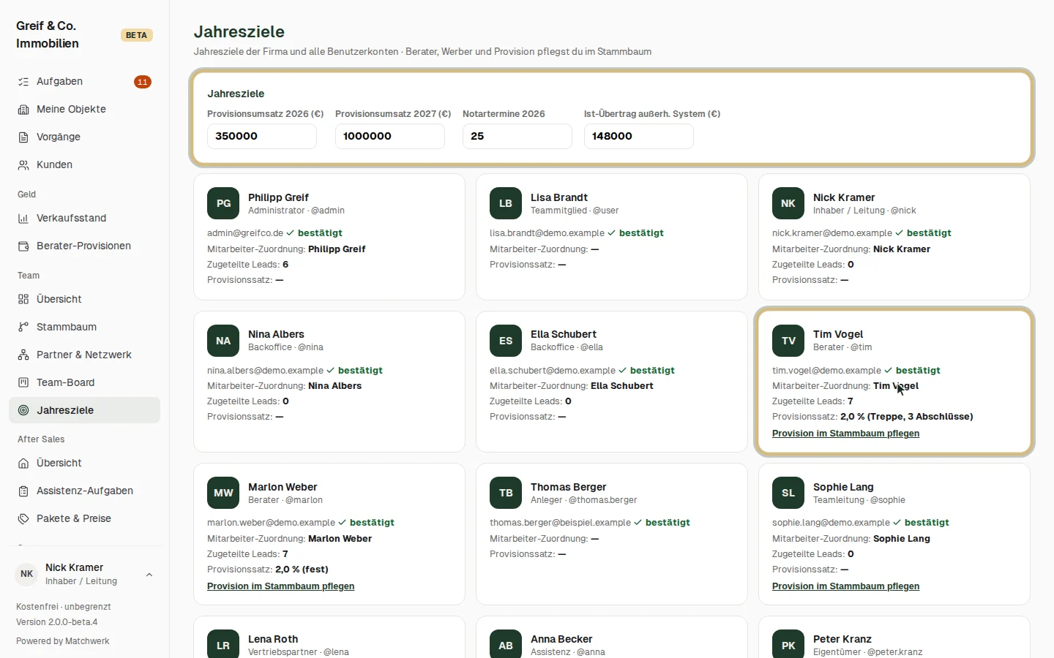The height and width of the screenshot is (658, 1054).
Task: Expand the Nick Kramer account menu chevron
Action: (149, 575)
